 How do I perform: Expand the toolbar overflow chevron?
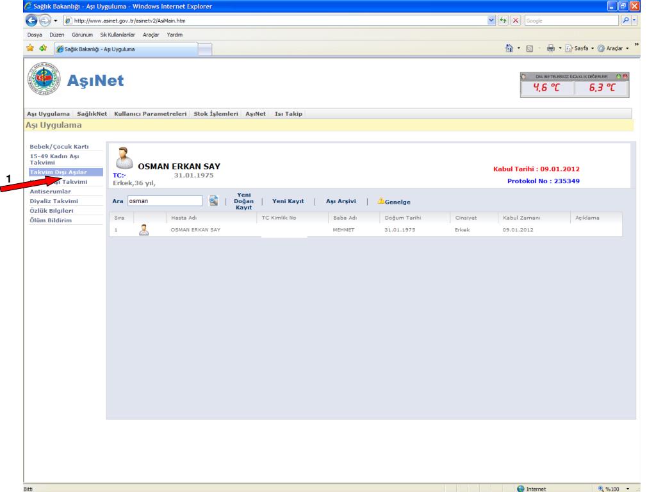click(x=636, y=44)
